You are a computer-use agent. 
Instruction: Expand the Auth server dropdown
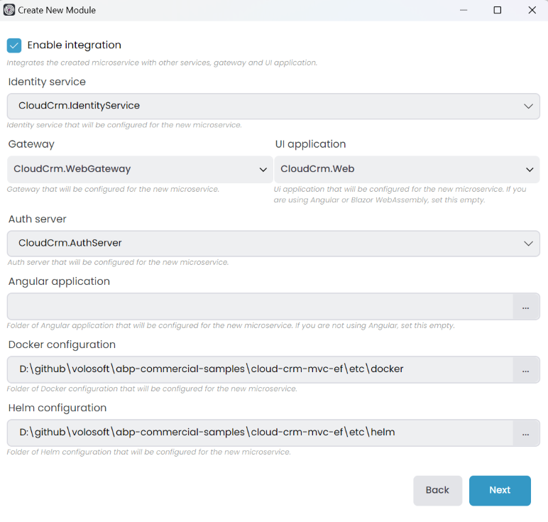[527, 244]
